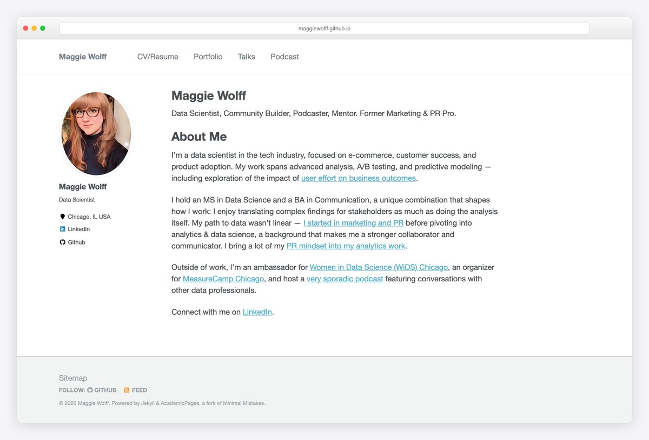The image size is (649, 440).
Task: Click the 'About Me' heading
Action: tap(199, 137)
